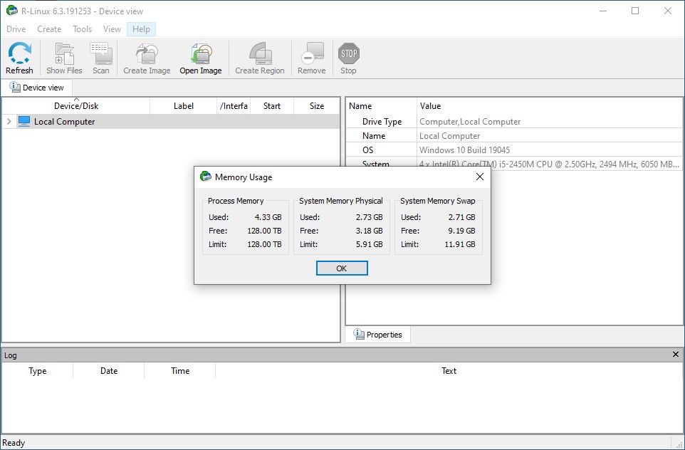
Task: Open the Help menu
Action: 141,28
